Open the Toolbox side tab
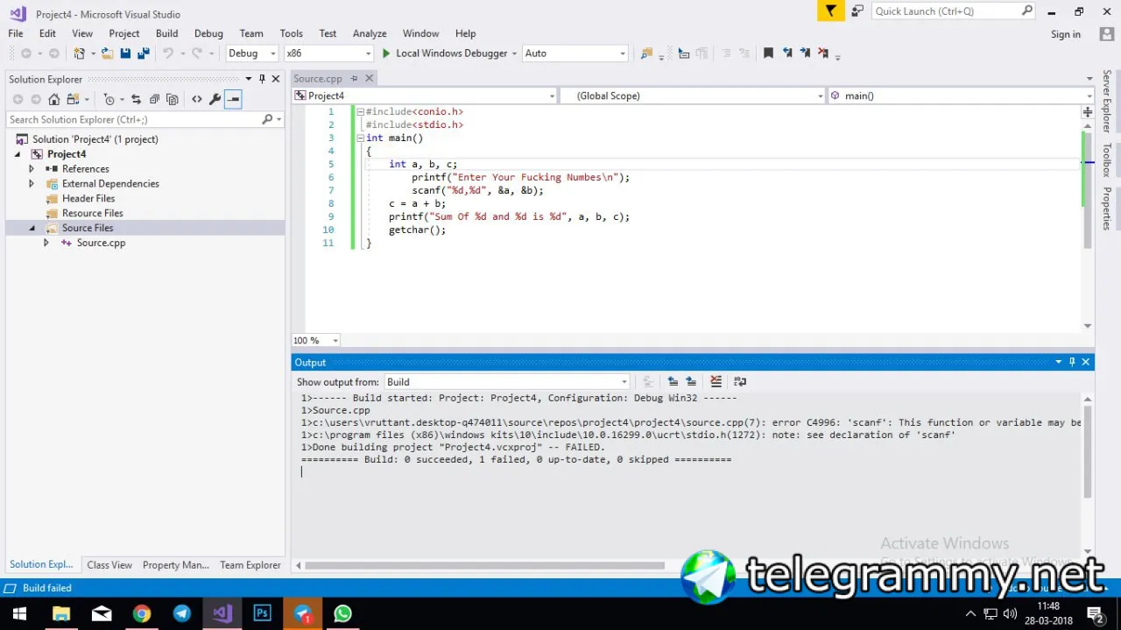This screenshot has width=1121, height=630. tap(1107, 159)
